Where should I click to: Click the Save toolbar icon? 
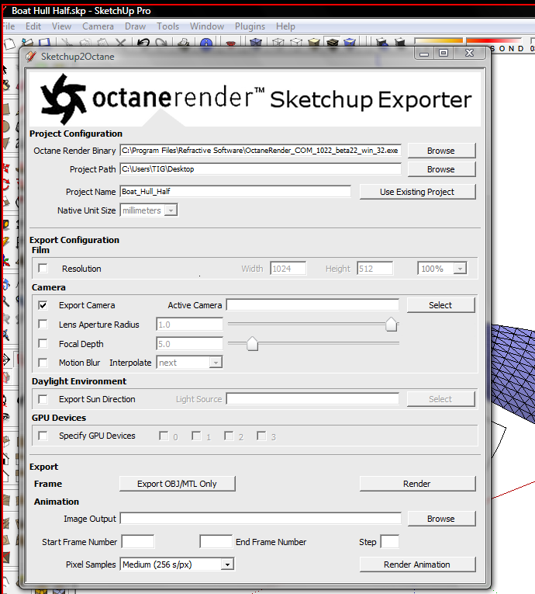[45, 43]
